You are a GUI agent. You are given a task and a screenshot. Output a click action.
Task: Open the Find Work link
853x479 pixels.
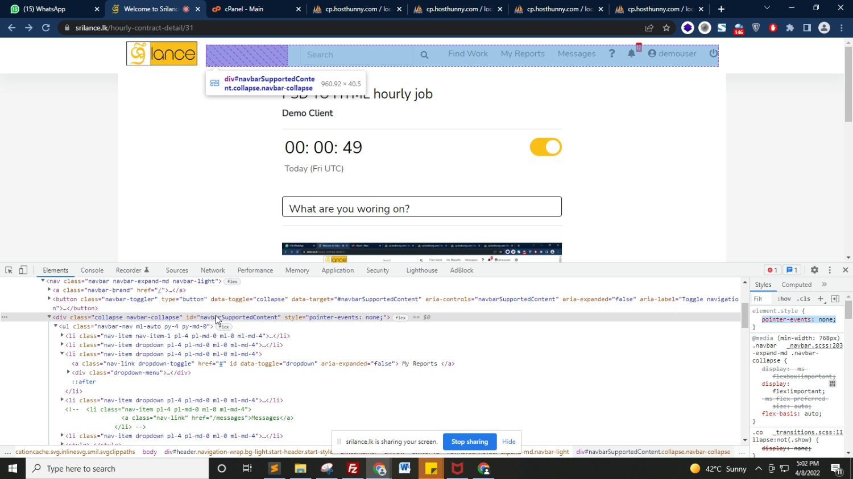[x=467, y=53]
